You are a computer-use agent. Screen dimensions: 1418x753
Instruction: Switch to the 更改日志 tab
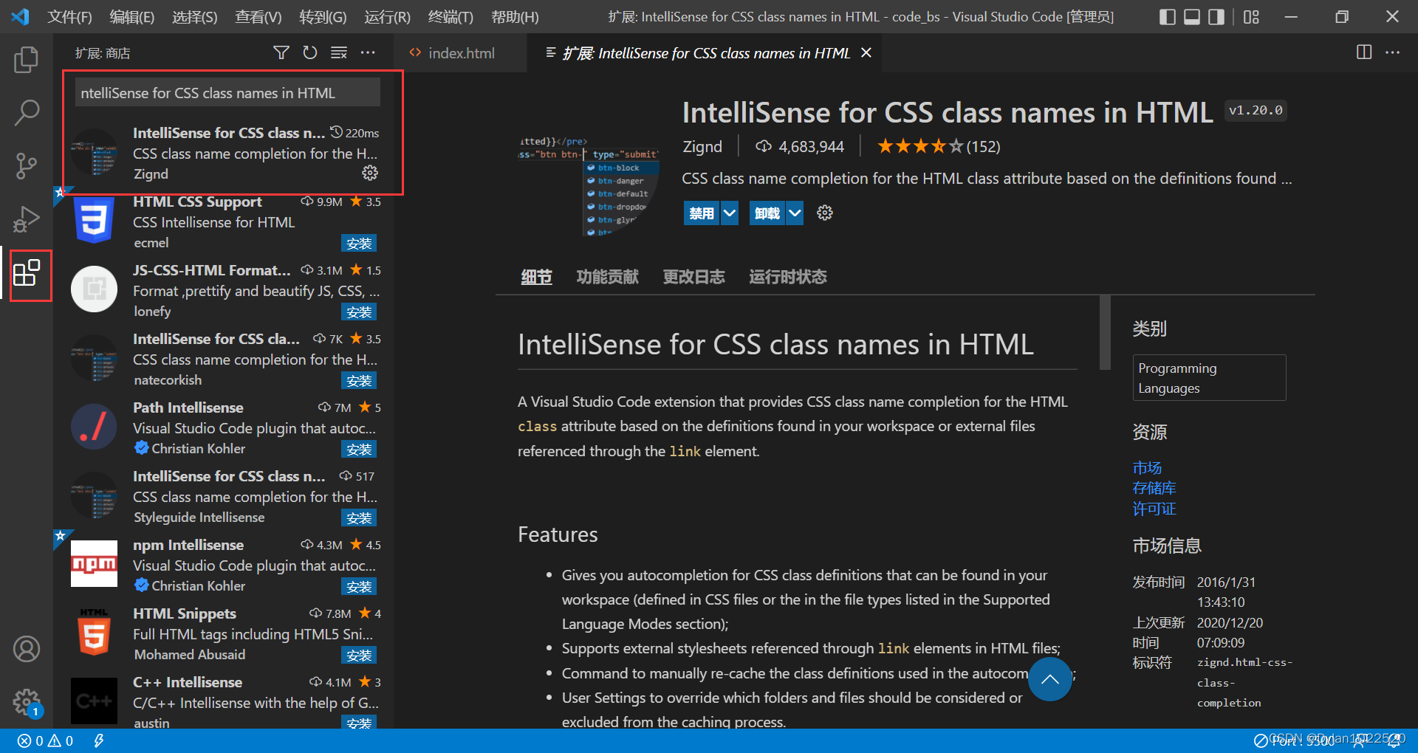point(693,276)
